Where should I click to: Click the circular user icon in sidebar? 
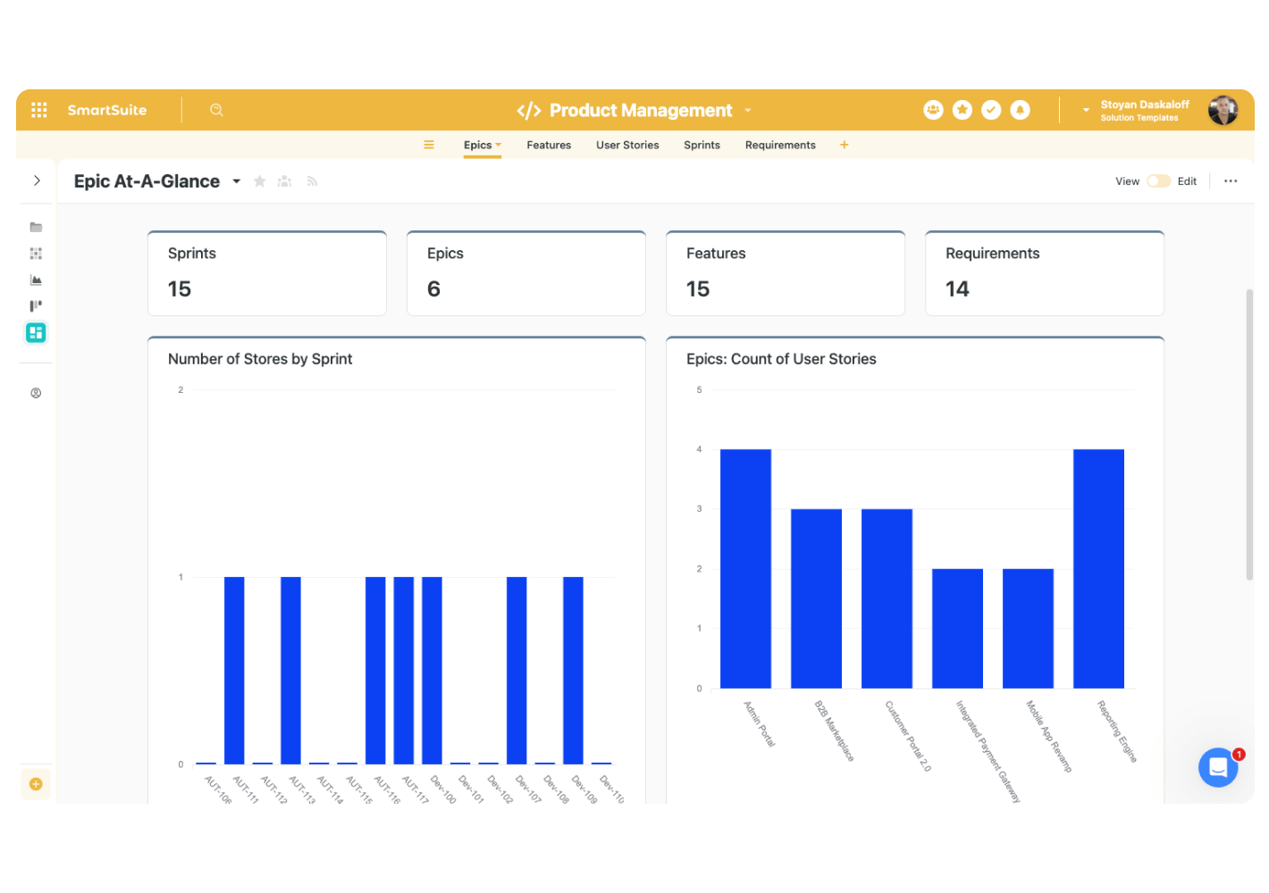[36, 393]
